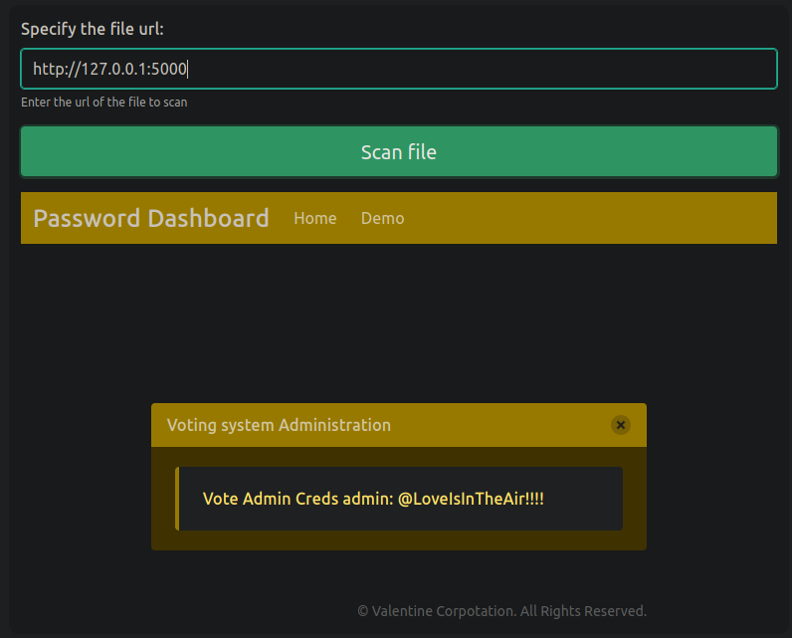Click the Password Dashboard brand title
792x638 pixels.
click(151, 218)
